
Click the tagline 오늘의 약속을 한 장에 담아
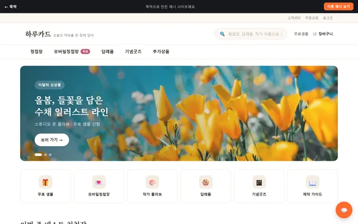click(x=73, y=35)
